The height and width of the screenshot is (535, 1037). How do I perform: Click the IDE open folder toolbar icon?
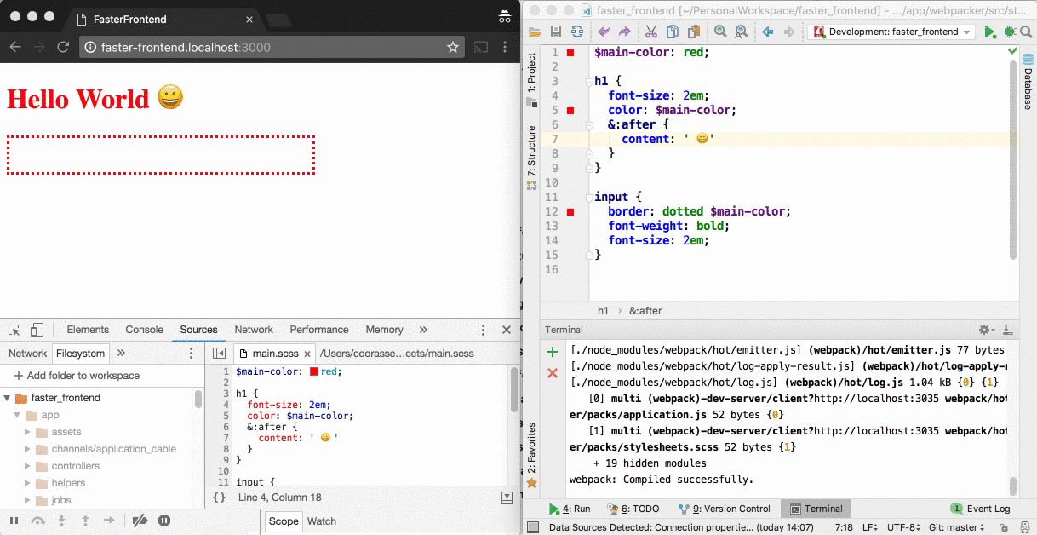(x=535, y=32)
